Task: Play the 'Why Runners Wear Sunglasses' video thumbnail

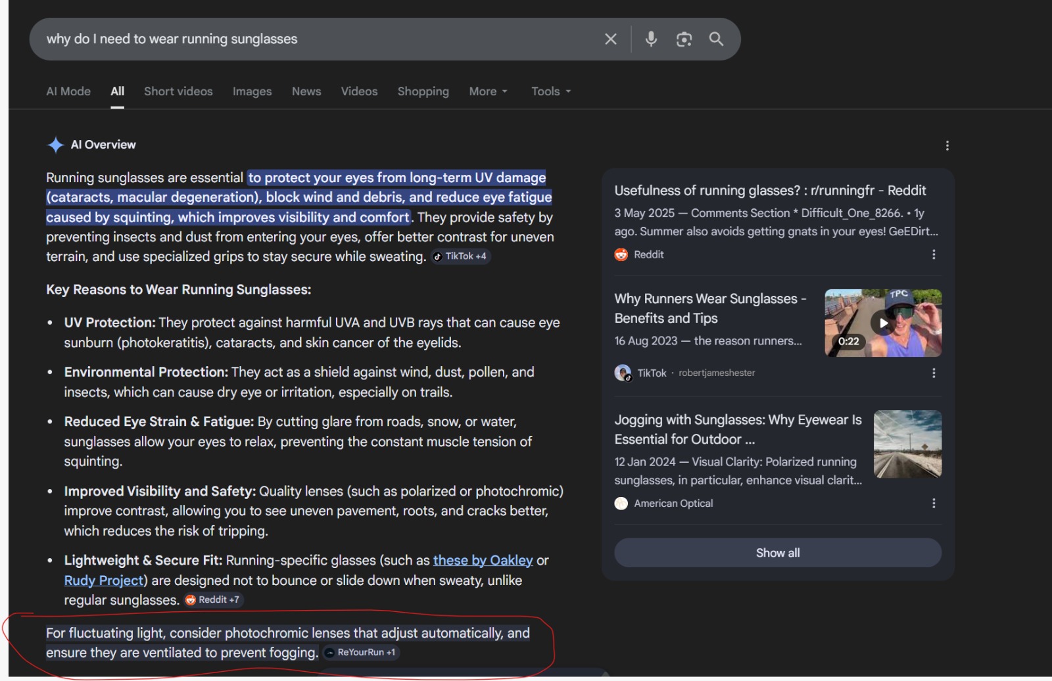Action: 882,322
